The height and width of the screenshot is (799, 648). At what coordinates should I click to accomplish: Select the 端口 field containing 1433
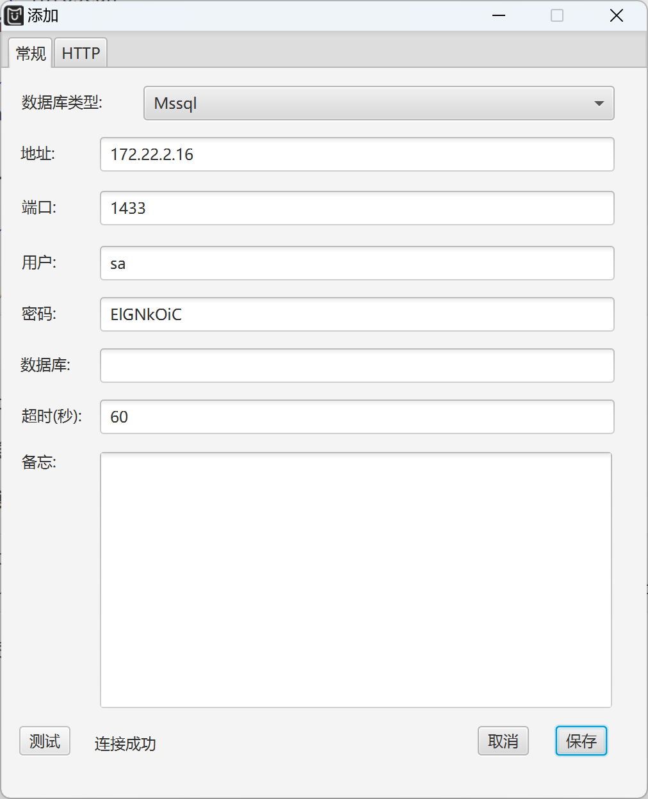point(357,208)
